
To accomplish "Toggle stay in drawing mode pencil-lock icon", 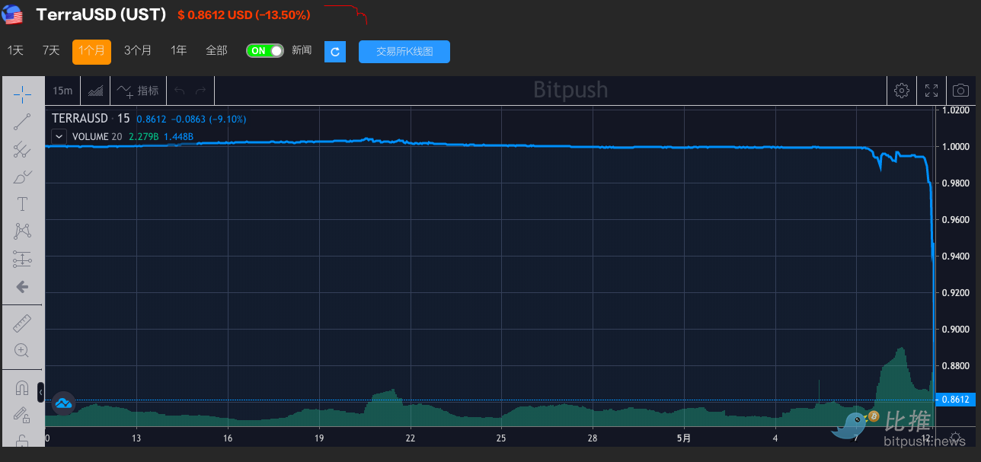I will click(22, 416).
